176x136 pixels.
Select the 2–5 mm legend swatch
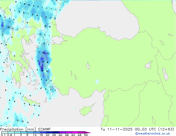pyautogui.click(x=24, y=132)
